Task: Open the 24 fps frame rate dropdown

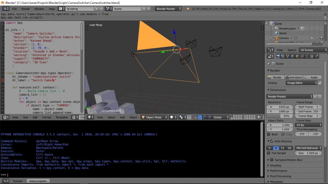Action: [x=308, y=125]
